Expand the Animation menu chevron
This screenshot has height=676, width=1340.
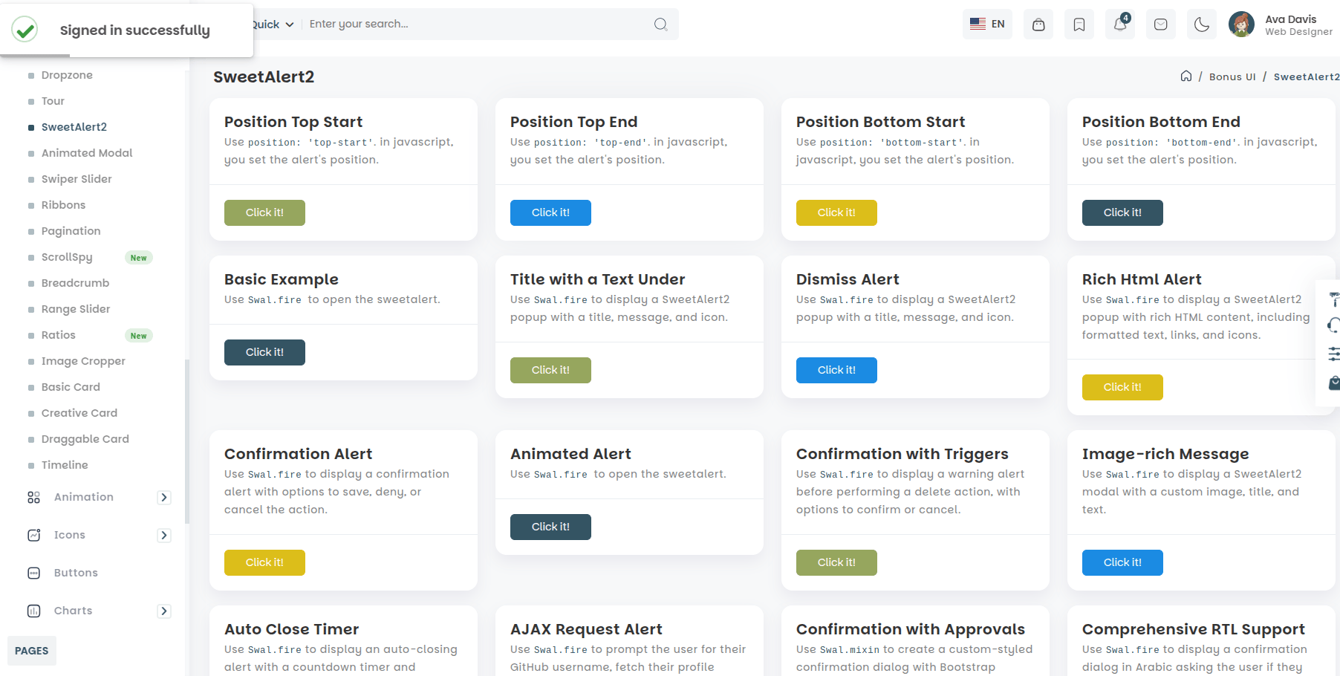(164, 498)
